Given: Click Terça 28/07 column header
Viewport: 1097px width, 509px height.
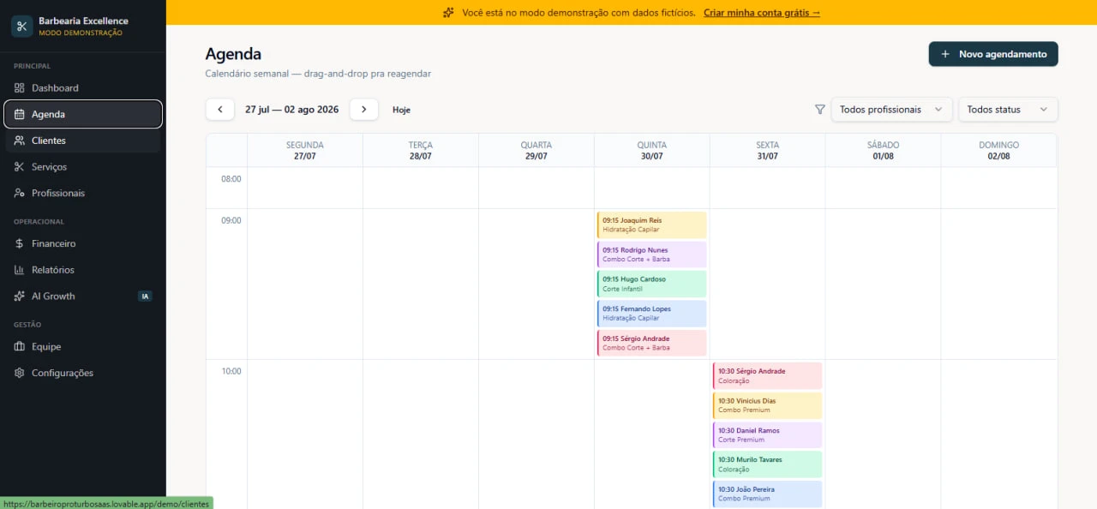Looking at the screenshot, I should click(x=421, y=150).
